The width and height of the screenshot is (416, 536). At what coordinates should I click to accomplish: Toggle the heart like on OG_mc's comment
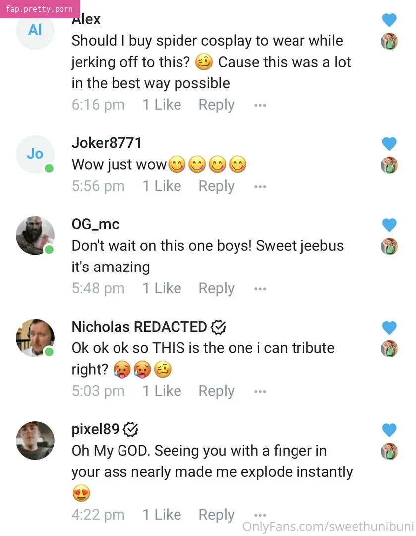[x=389, y=225]
